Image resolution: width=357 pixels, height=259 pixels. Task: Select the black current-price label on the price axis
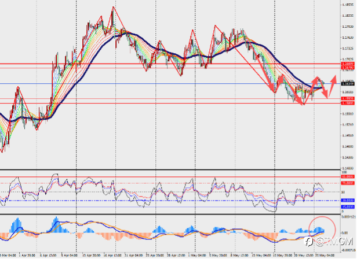pos(348,84)
